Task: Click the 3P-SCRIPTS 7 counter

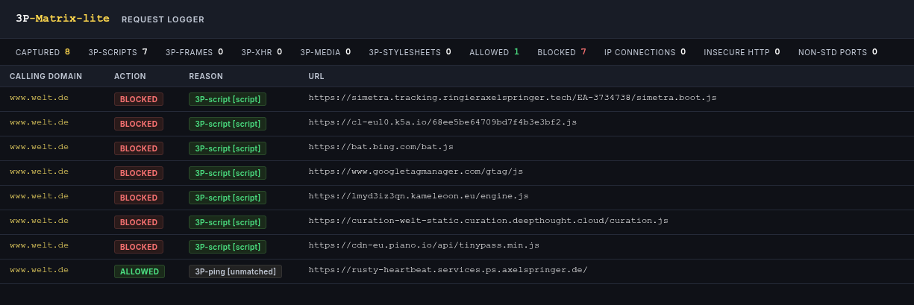Action: tap(118, 52)
